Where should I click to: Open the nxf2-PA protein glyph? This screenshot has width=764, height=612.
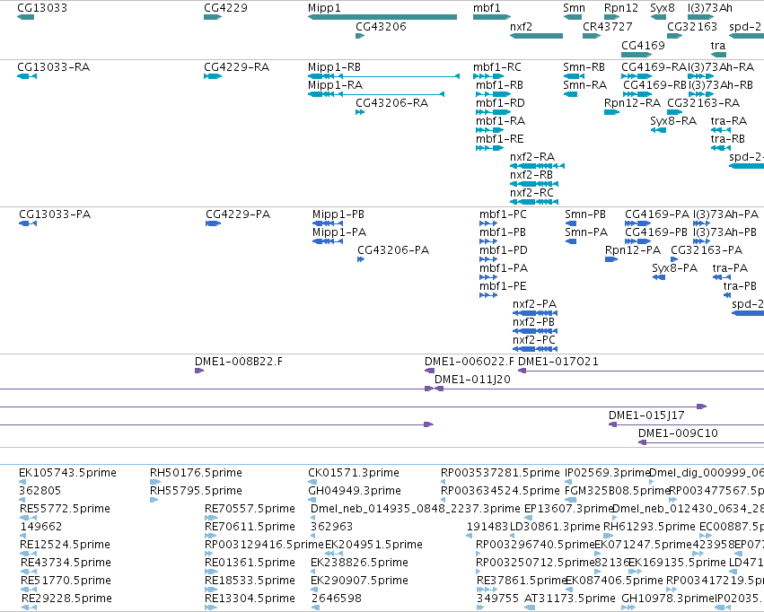click(x=535, y=313)
